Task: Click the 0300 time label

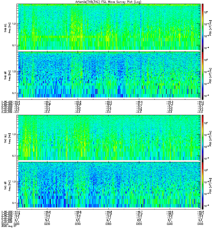Action: tap(108, 224)
